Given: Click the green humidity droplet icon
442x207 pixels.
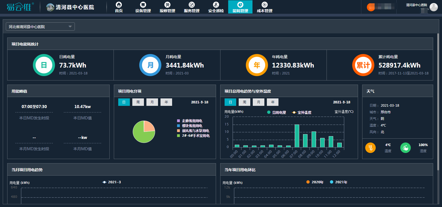Looking at the screenshot, I should tap(405, 148).
